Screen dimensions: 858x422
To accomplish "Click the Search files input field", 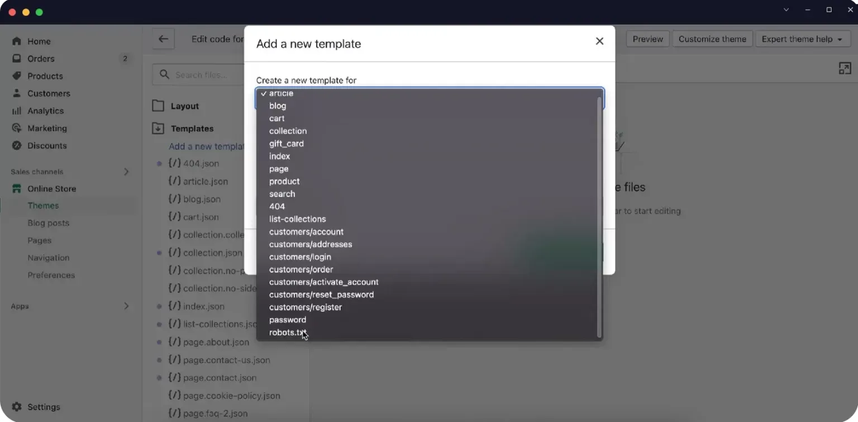I will point(199,74).
